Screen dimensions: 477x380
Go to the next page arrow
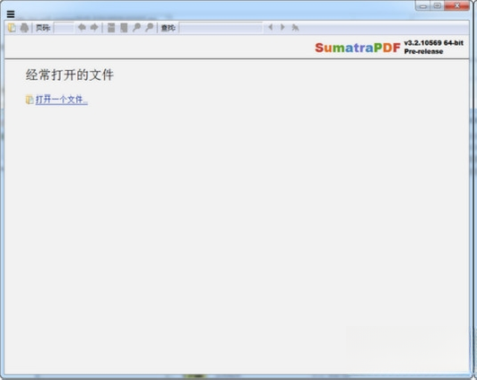pos(94,28)
